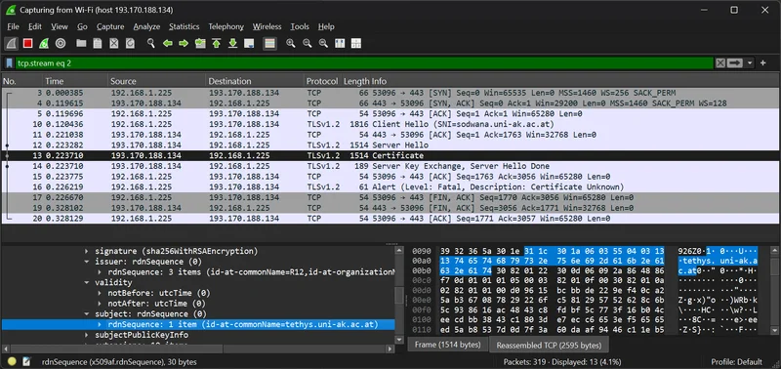
Task: Jump to the first packet icon
Action: click(x=216, y=44)
